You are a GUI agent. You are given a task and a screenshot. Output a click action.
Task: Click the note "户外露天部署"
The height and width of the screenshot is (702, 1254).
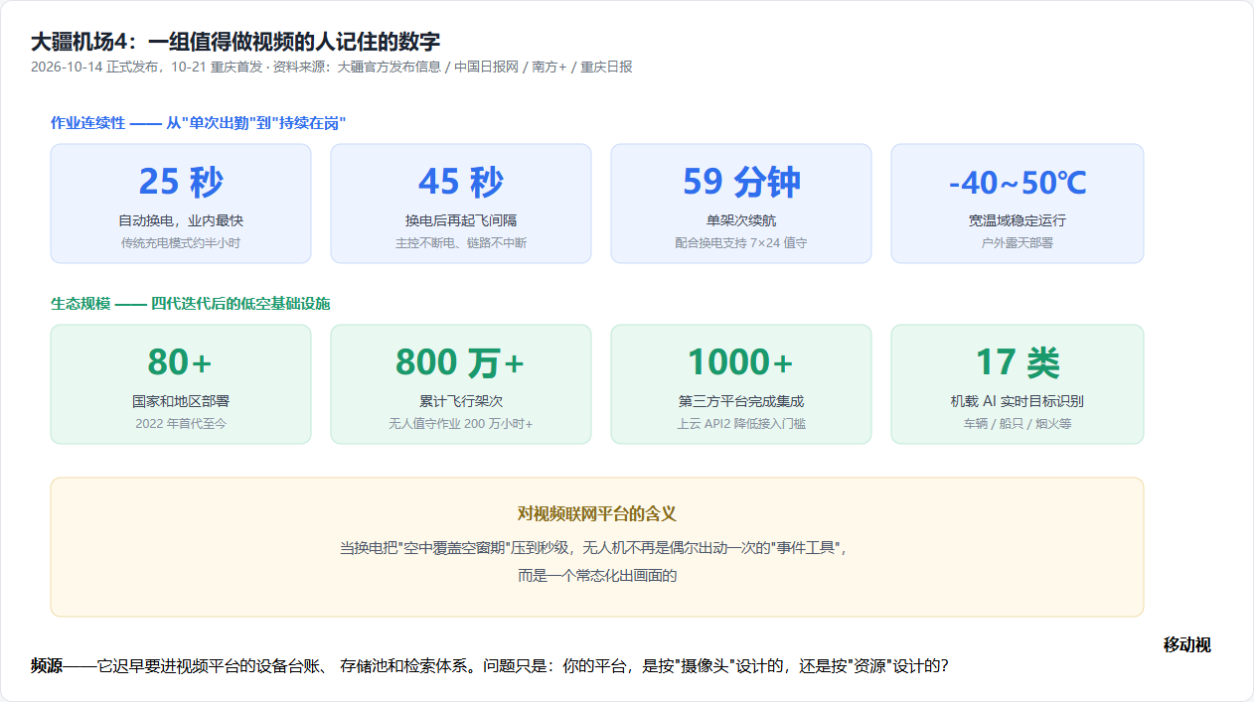tap(1018, 242)
